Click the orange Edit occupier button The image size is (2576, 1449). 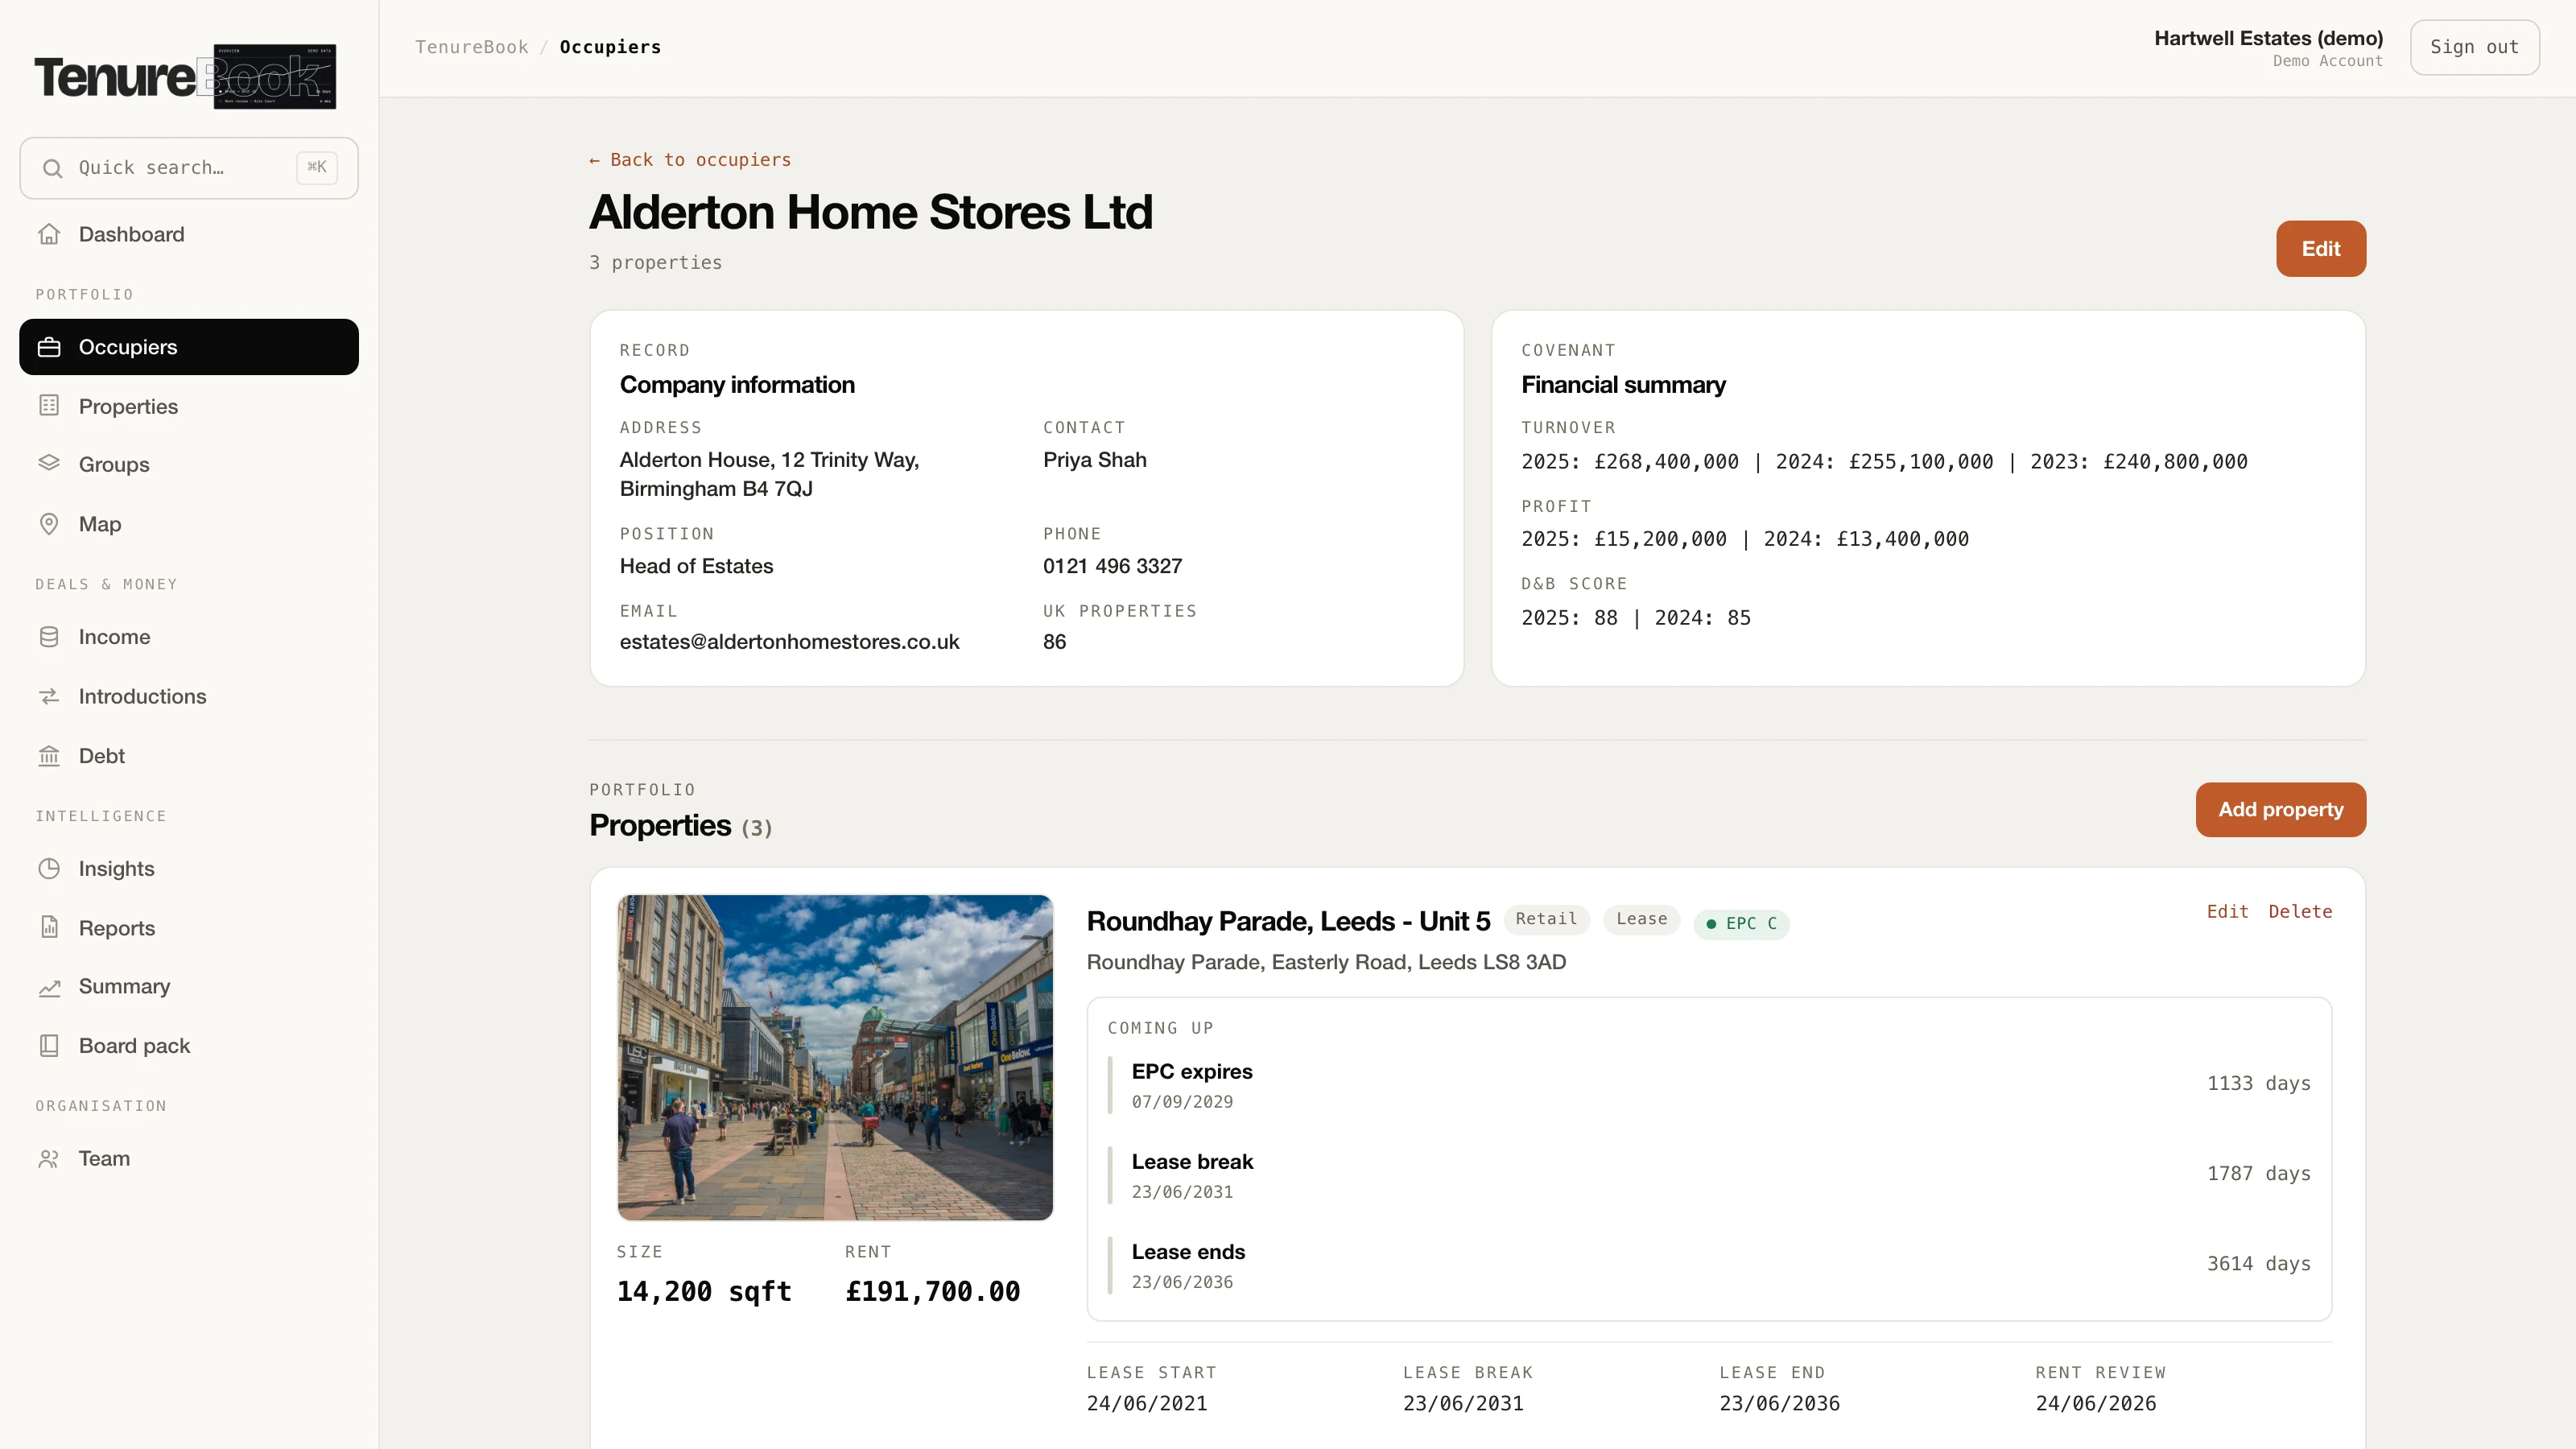(2320, 249)
